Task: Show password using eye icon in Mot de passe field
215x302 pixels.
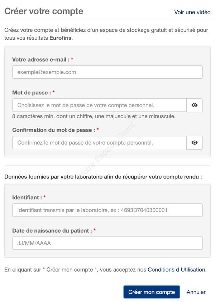Action: tap(194, 105)
